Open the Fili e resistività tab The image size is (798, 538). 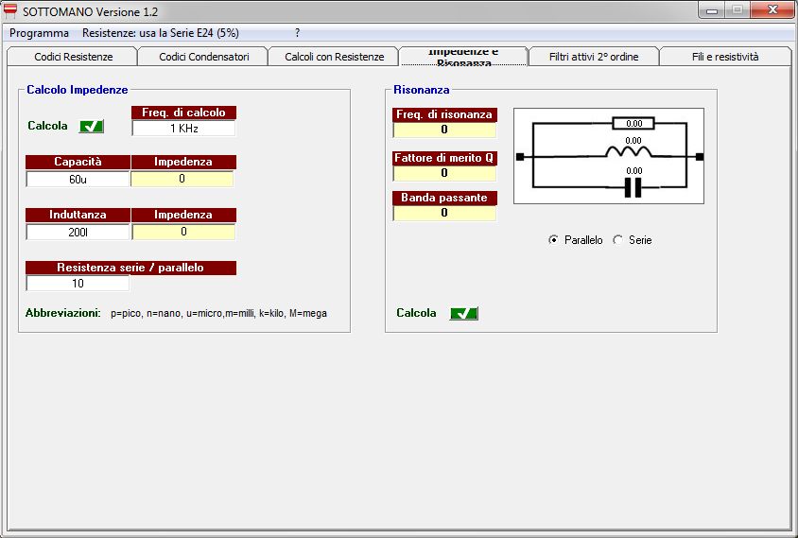(724, 57)
